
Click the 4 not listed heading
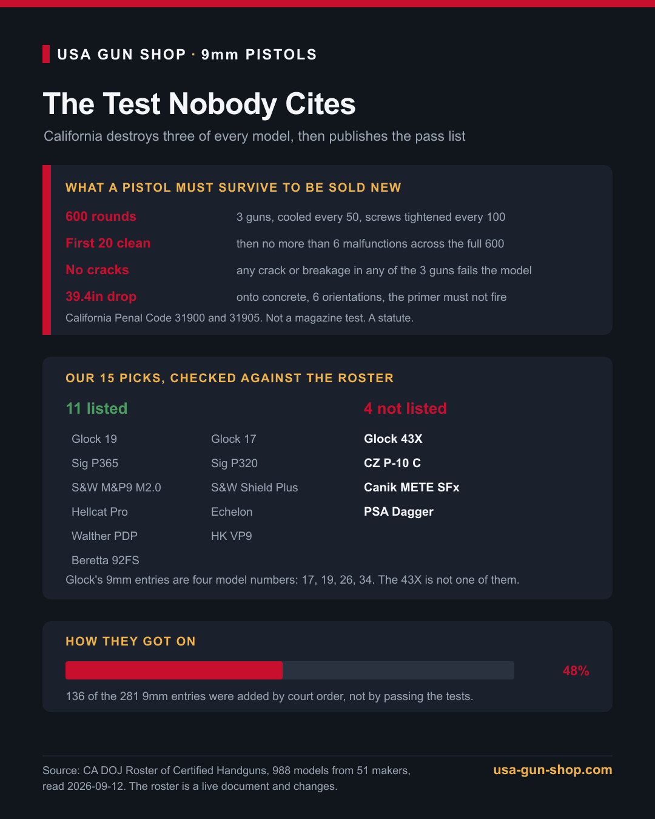coord(405,408)
